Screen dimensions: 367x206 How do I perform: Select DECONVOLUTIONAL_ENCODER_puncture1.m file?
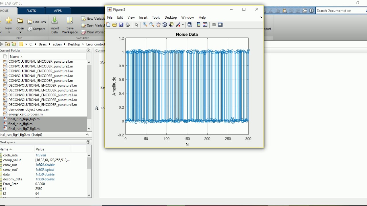(43, 85)
